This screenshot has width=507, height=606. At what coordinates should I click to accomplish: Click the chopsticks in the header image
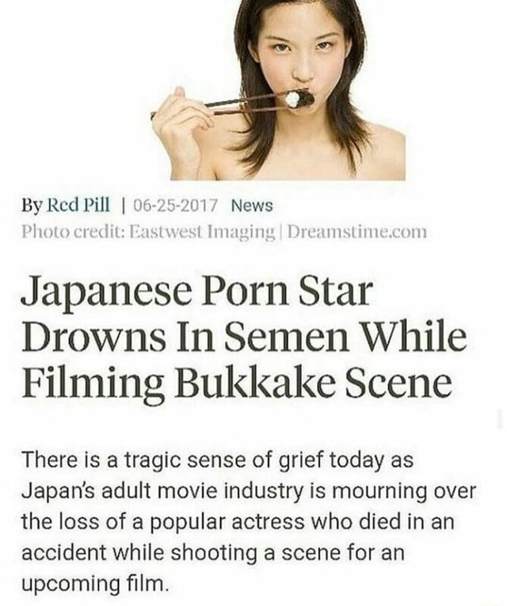pos(228,105)
